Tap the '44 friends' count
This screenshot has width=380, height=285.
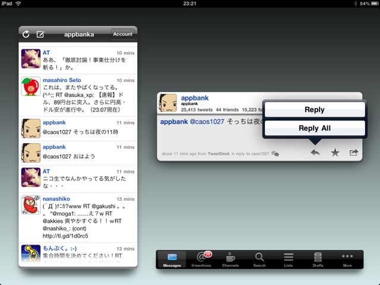(227, 110)
